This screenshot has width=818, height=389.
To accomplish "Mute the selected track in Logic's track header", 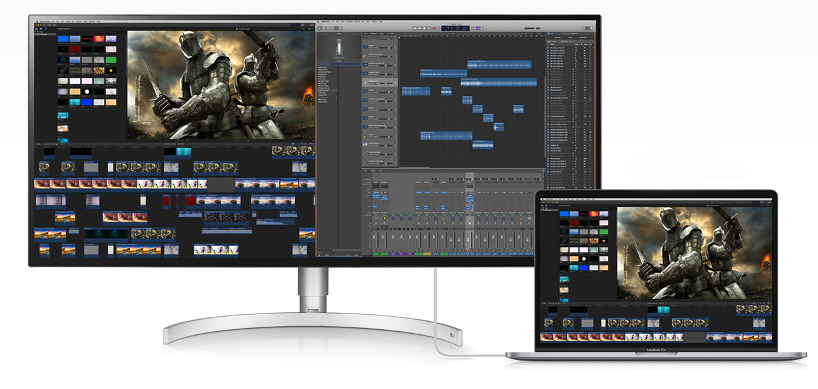I will coord(369,84).
